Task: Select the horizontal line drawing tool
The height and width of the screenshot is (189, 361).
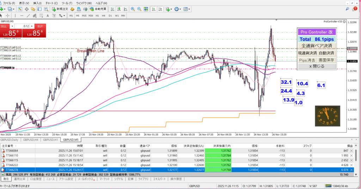Action: pyautogui.click(x=22, y=16)
